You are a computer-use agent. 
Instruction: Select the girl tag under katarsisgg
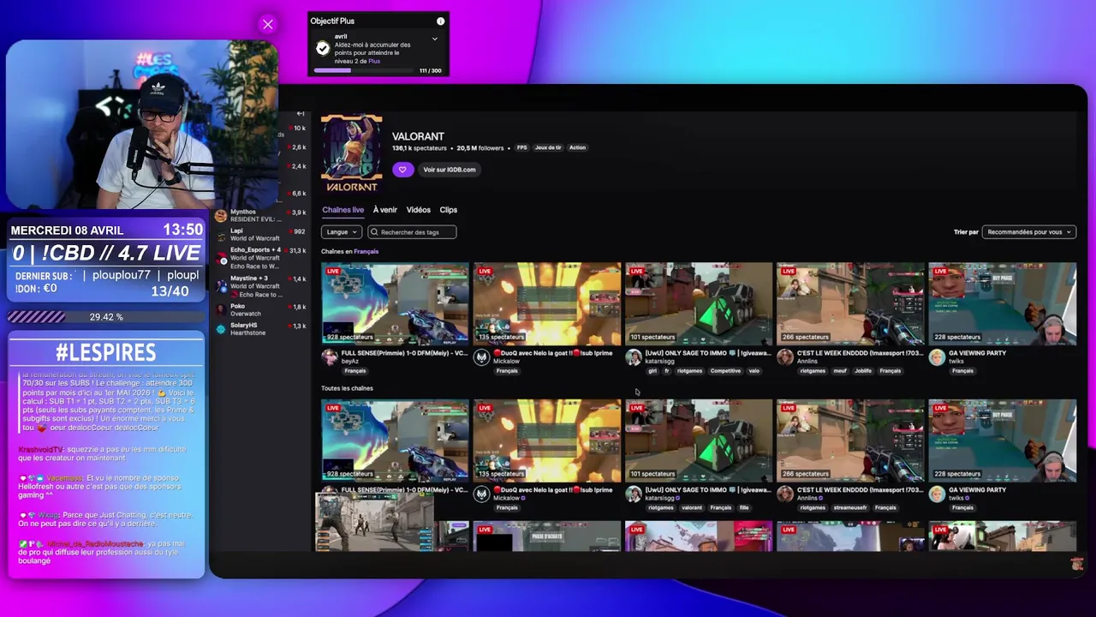click(652, 371)
